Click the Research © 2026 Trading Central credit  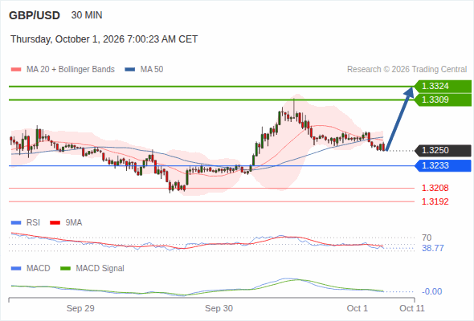(x=407, y=70)
